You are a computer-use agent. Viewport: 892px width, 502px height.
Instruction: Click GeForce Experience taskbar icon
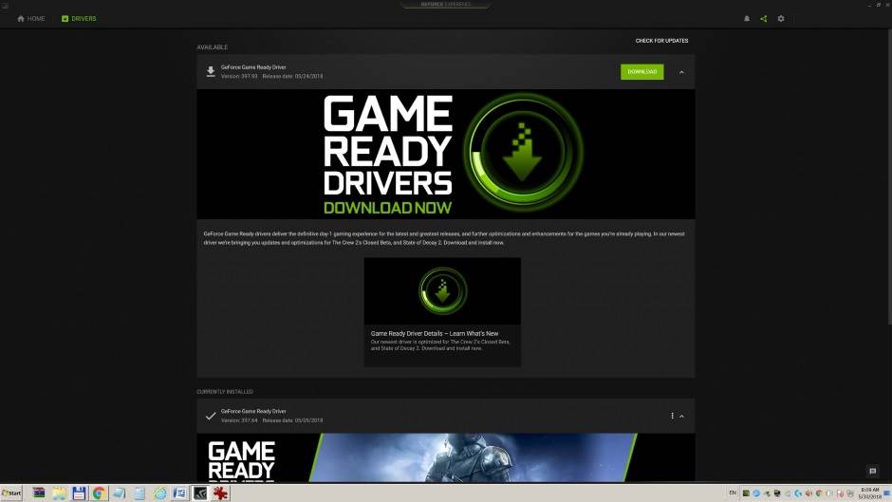200,493
